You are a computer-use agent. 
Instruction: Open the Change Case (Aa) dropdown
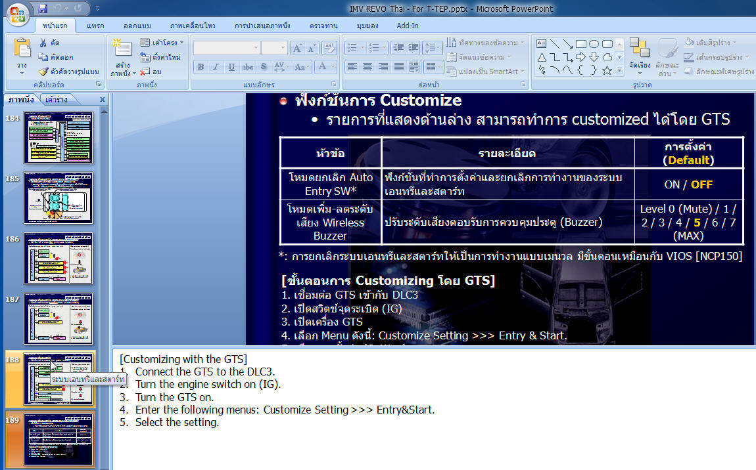point(301,67)
